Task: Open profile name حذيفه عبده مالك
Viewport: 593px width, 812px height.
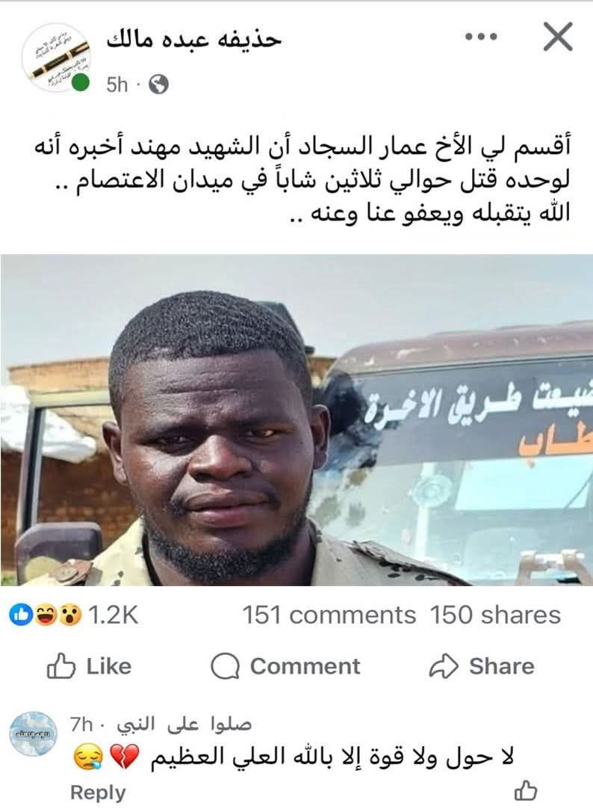Action: 194,40
